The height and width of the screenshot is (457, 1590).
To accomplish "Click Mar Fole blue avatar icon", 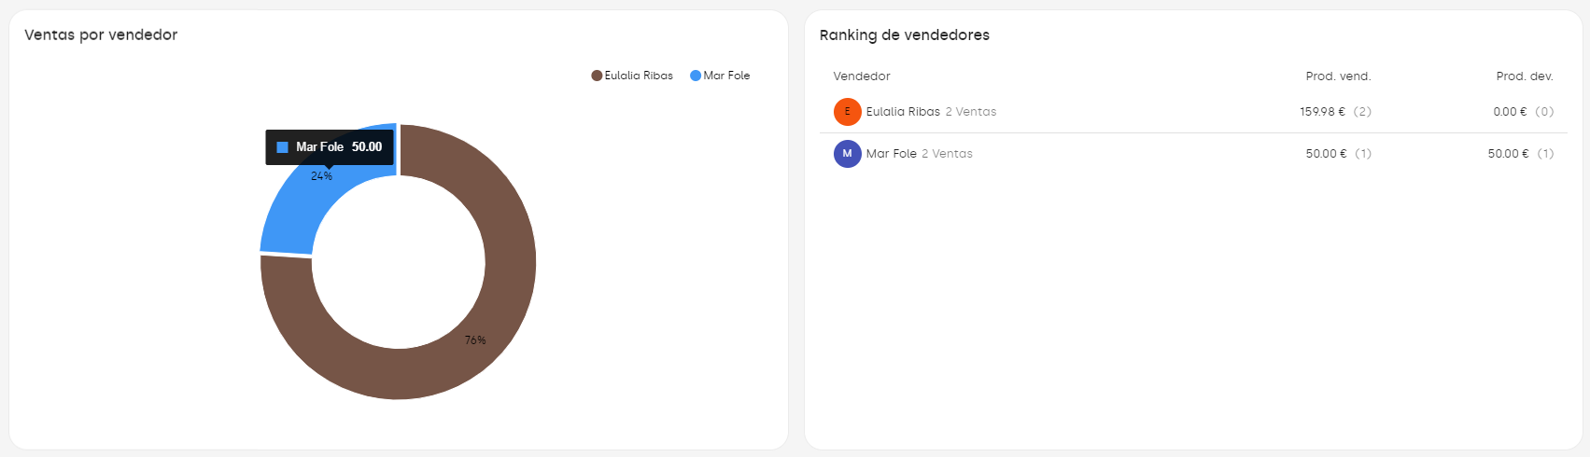I will (x=847, y=154).
